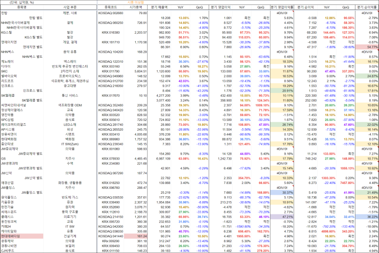379x253 pixels.
Task: Click the orange 시총 이상함 note cell
Action: tap(136, 2)
